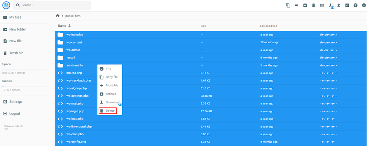Click the Help link in sidebar footer

[5, 129]
